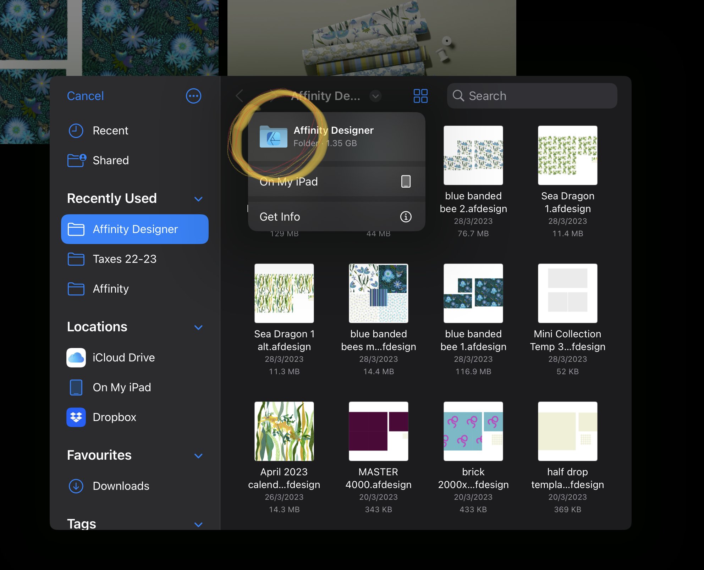Collapse the Favourites section
This screenshot has width=704, height=570.
click(x=198, y=455)
